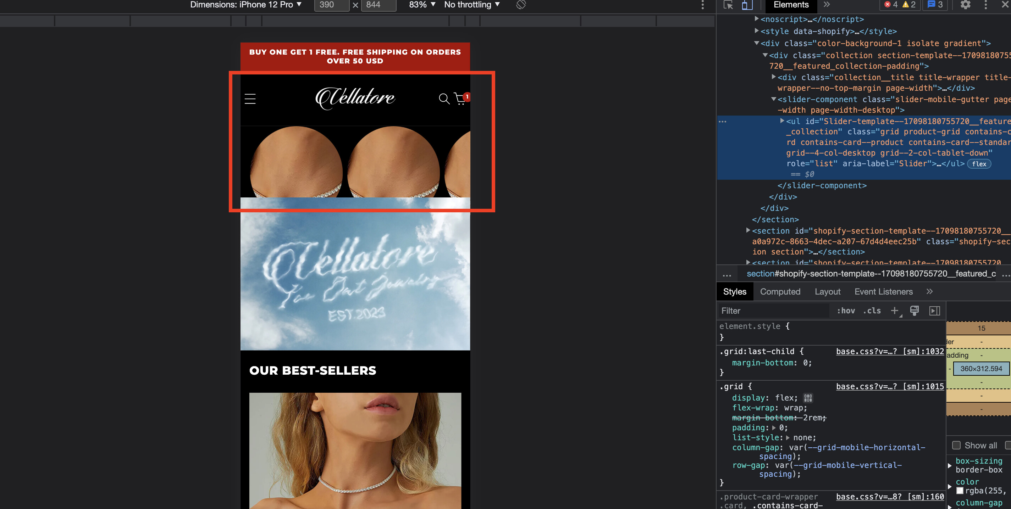
Task: Expand the style data-shopify node
Action: (756, 30)
